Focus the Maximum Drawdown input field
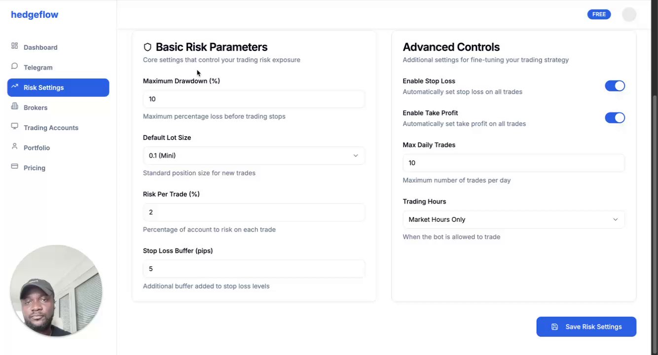 [x=254, y=99]
